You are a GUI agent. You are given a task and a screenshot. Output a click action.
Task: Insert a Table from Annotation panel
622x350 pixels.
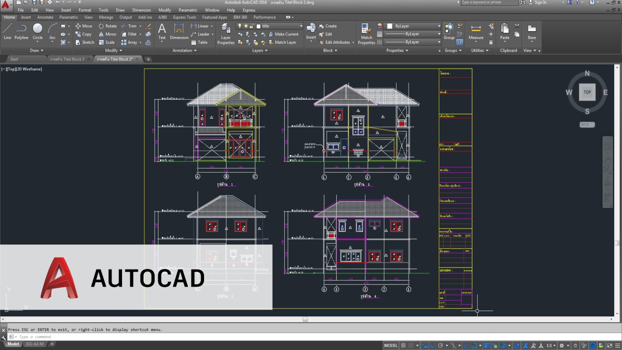pyautogui.click(x=199, y=42)
